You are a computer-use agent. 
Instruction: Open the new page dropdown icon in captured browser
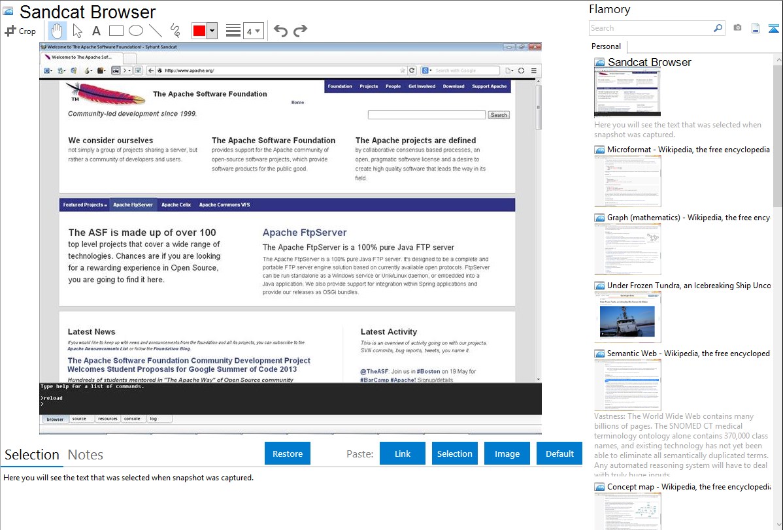coord(509,71)
